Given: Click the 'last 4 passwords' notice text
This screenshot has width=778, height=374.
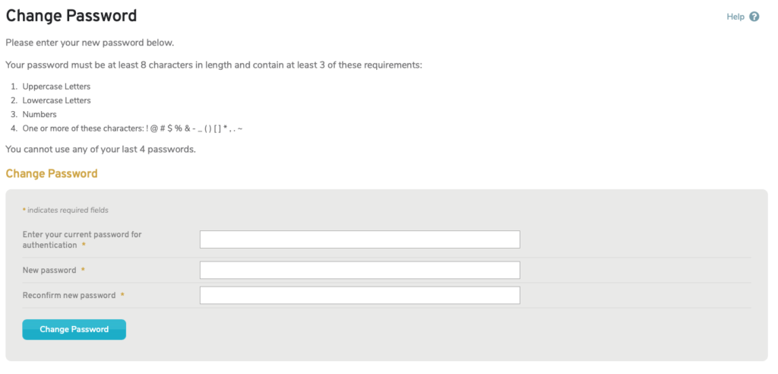Looking at the screenshot, I should (x=101, y=149).
